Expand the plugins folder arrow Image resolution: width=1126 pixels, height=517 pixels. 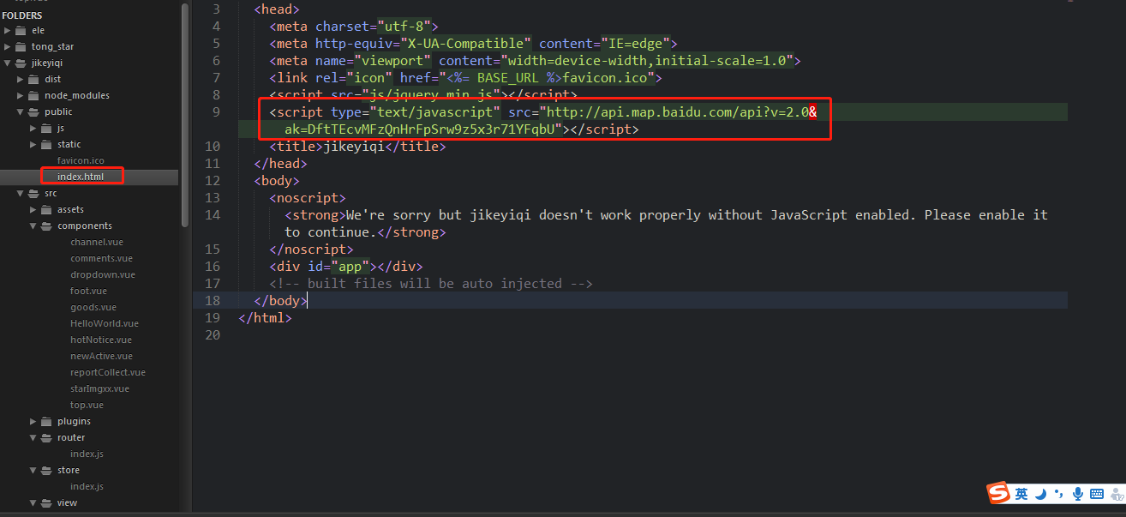[33, 421]
